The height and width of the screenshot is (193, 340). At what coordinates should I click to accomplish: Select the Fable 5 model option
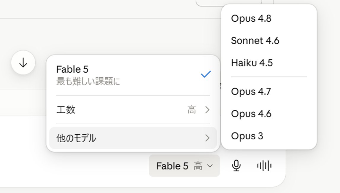[133, 75]
